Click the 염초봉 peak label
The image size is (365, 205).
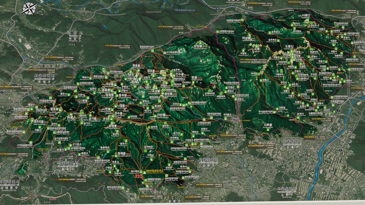tap(151, 70)
